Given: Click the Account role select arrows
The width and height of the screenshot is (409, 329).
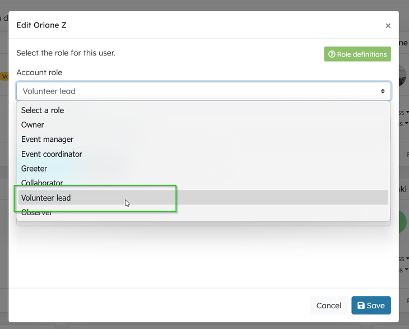Looking at the screenshot, I should pyautogui.click(x=383, y=91).
